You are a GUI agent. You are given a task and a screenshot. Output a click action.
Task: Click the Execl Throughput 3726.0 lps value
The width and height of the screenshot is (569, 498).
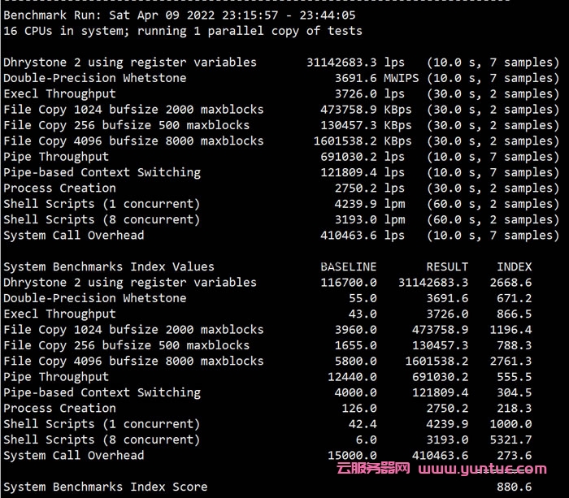pos(376,94)
